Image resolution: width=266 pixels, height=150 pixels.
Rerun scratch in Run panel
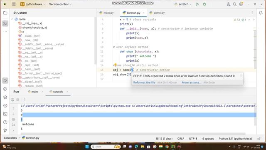[x=12, y=100]
